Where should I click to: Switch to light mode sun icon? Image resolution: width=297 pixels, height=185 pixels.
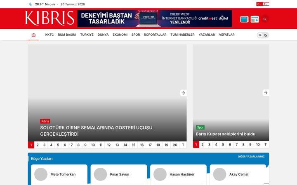coord(260,35)
